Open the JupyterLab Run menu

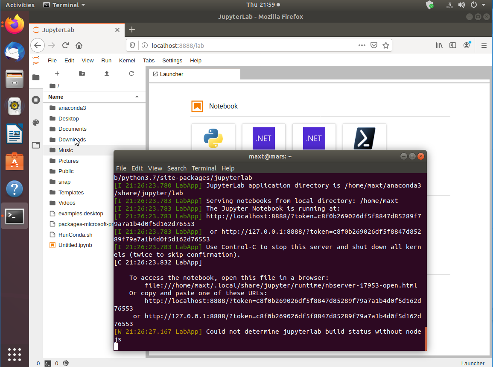106,60
